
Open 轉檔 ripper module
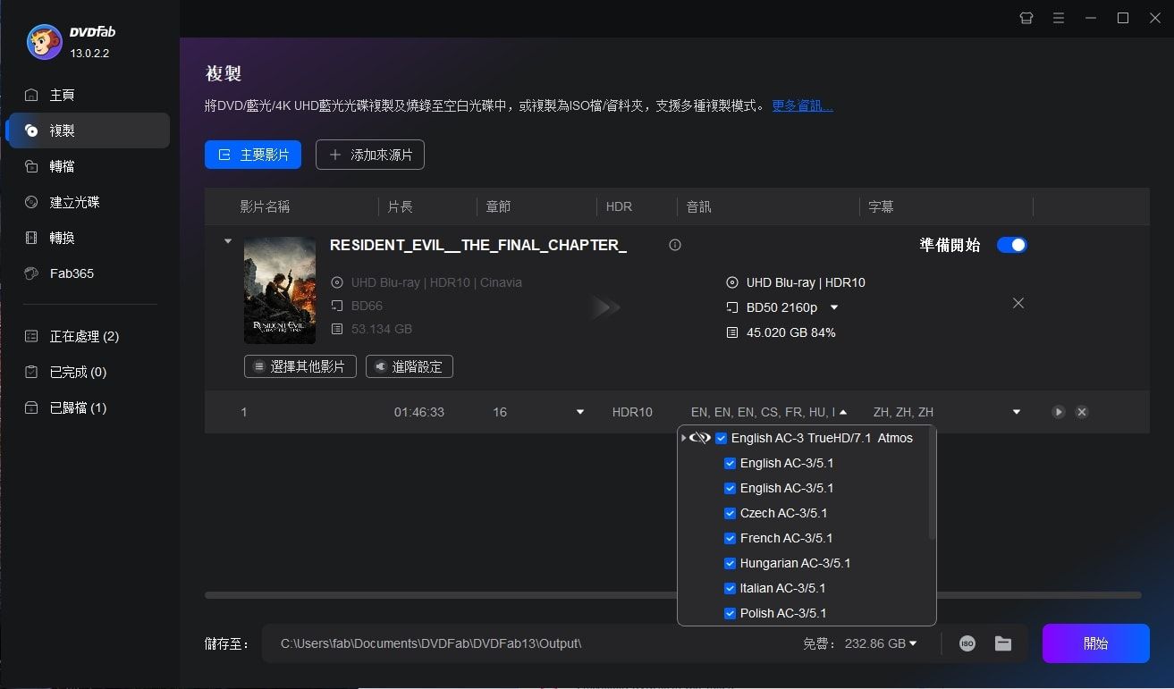(x=87, y=166)
